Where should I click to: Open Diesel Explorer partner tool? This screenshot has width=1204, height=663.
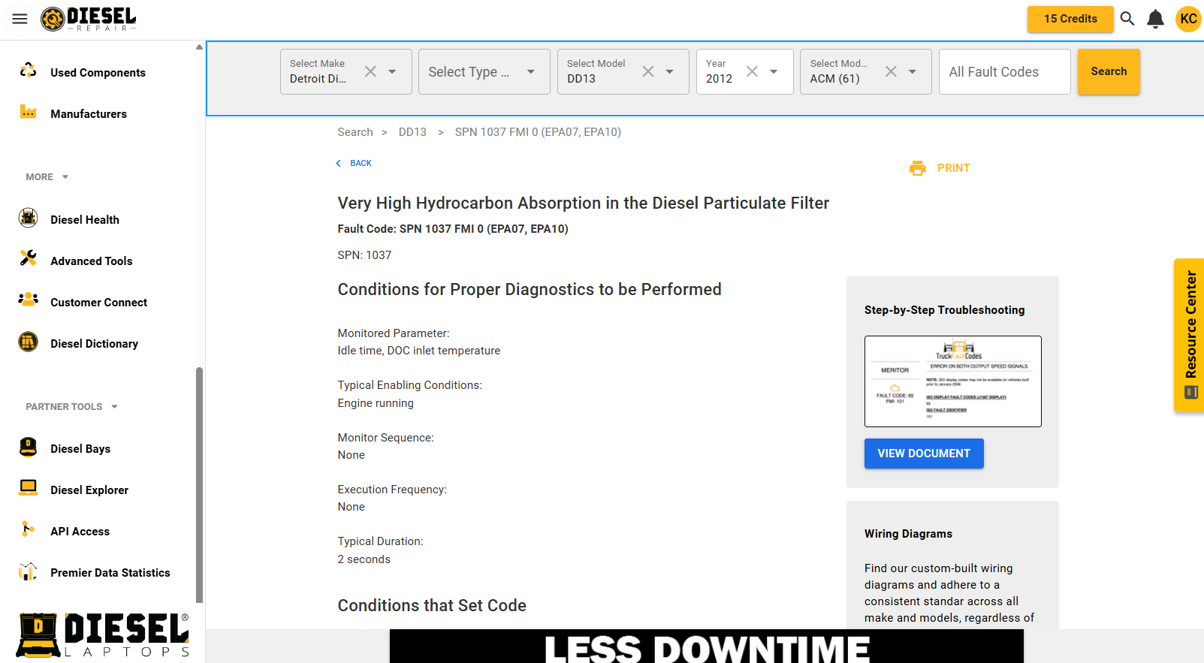pos(89,490)
